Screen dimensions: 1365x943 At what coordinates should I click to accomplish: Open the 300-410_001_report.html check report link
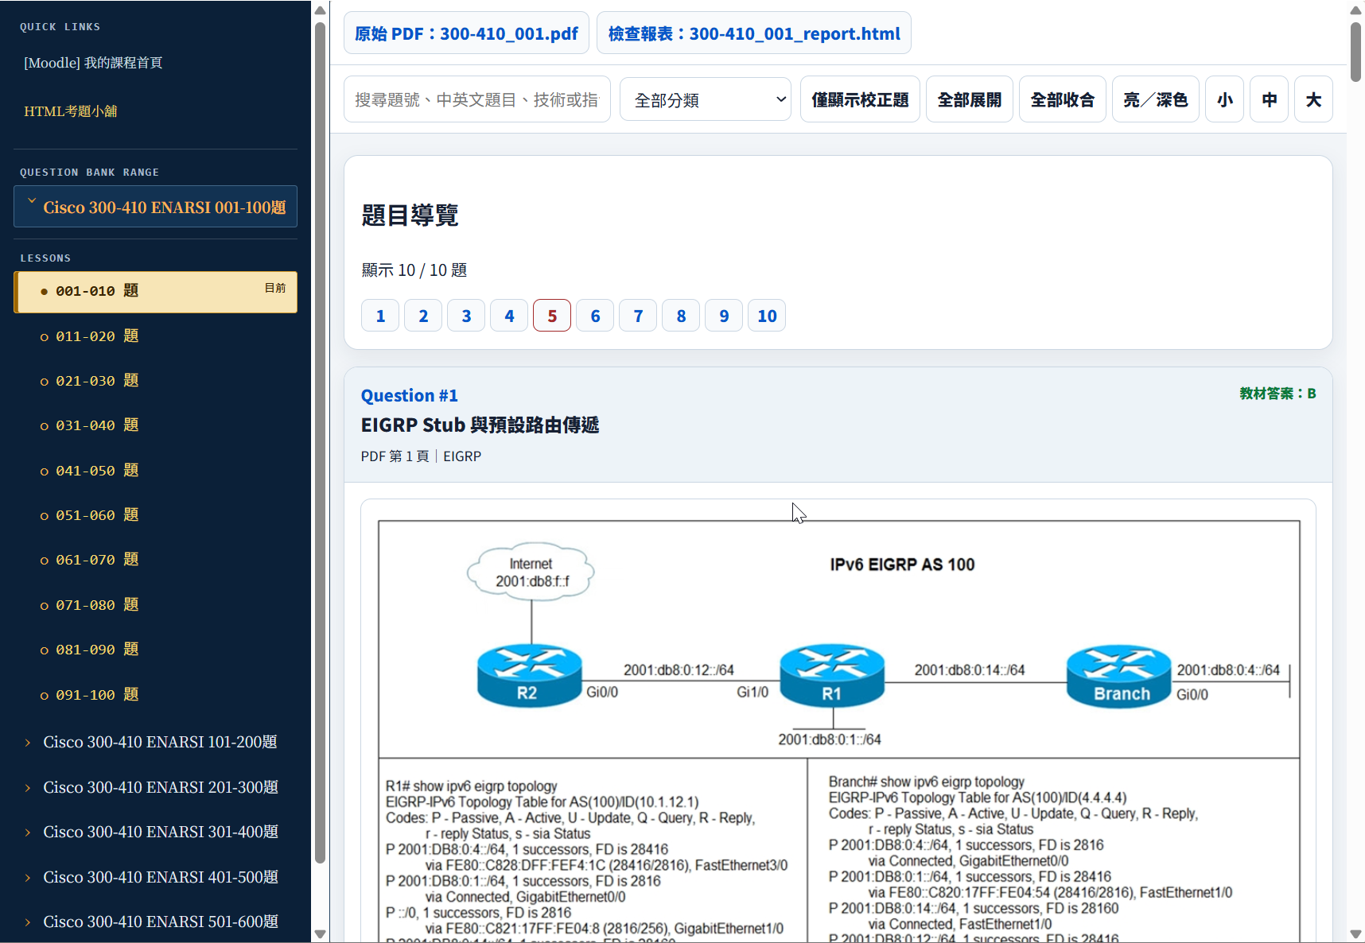click(x=753, y=33)
